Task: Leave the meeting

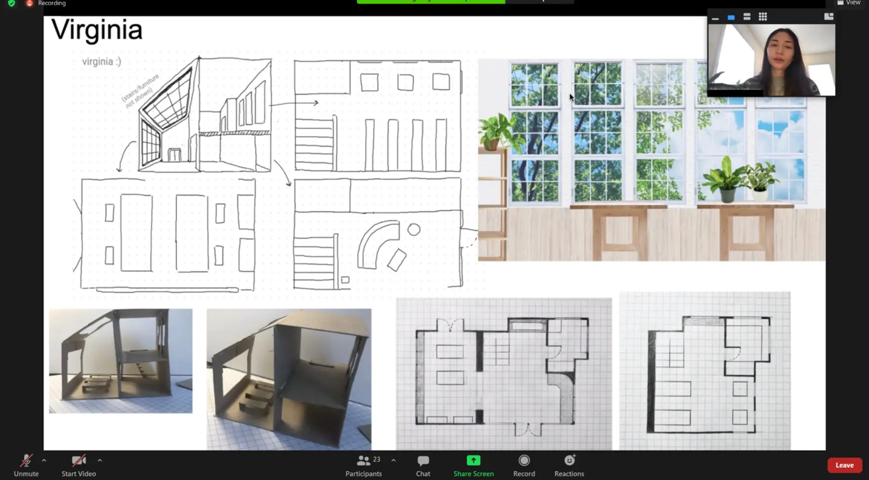Action: (x=844, y=465)
